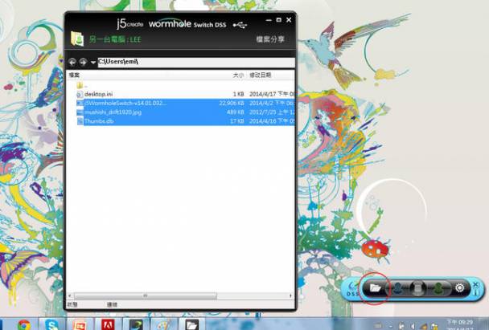The height and width of the screenshot is (330, 489).
Task: Click 2014/4/17 date of desktop.ini
Action: pyautogui.click(x=272, y=94)
